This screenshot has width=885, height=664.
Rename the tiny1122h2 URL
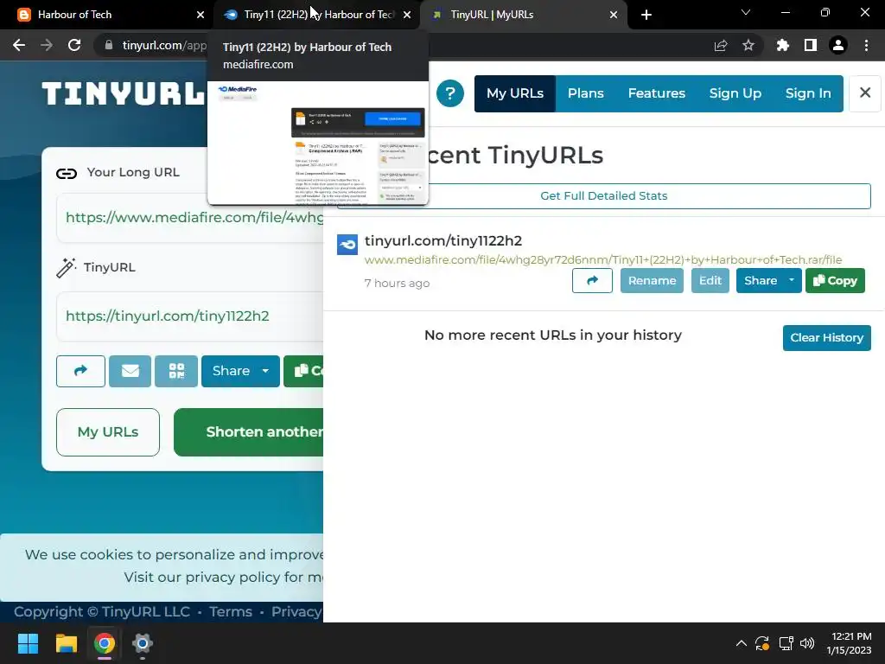pos(652,281)
